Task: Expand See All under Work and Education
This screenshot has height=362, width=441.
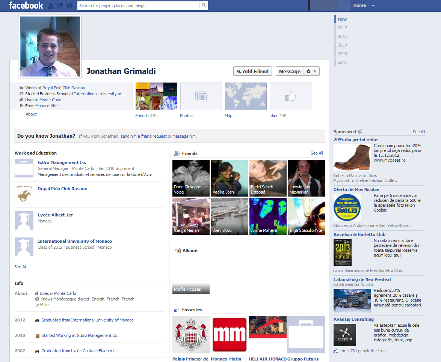Action: [21, 267]
